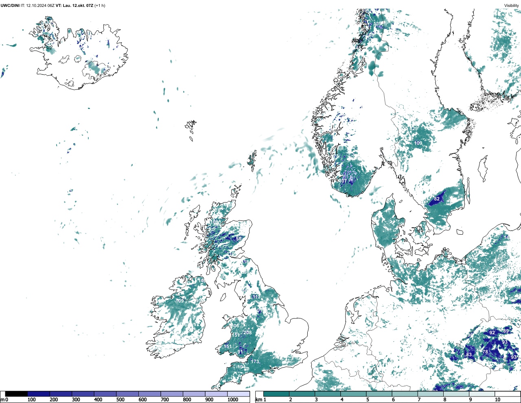
Task: Select the 900–1000 m legend swatch
Action: [x=216, y=394]
